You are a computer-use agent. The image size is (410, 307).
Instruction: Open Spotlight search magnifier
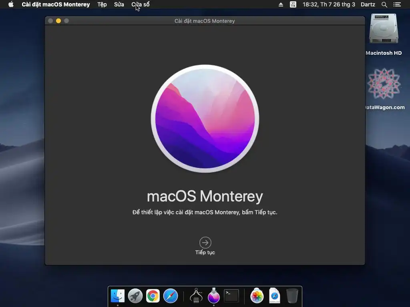click(384, 4)
